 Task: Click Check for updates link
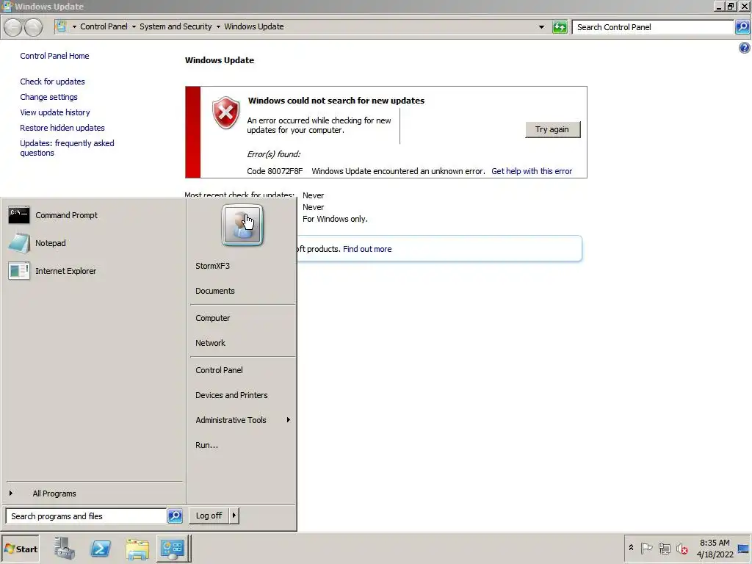pyautogui.click(x=52, y=82)
